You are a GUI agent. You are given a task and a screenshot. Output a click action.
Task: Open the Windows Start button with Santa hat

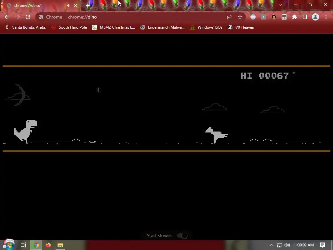[x=8, y=244]
